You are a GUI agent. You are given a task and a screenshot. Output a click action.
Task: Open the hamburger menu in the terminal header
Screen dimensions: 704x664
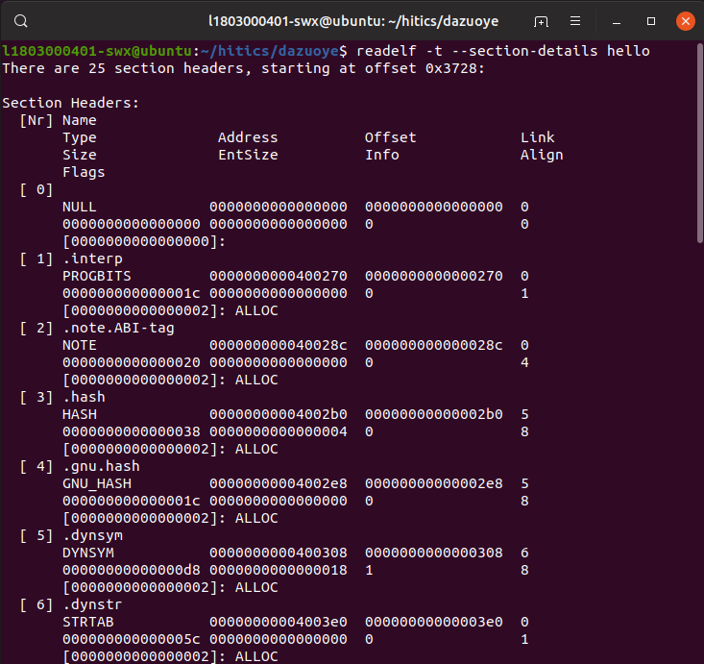pyautogui.click(x=575, y=21)
